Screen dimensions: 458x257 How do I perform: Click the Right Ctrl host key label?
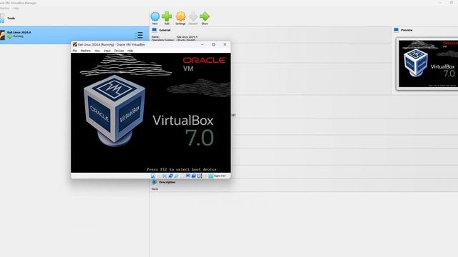pyautogui.click(x=220, y=176)
